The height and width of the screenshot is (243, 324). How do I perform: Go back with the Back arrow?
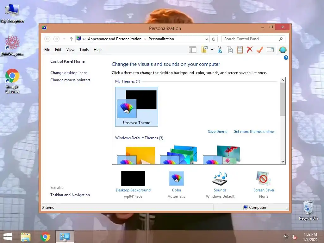coord(47,39)
